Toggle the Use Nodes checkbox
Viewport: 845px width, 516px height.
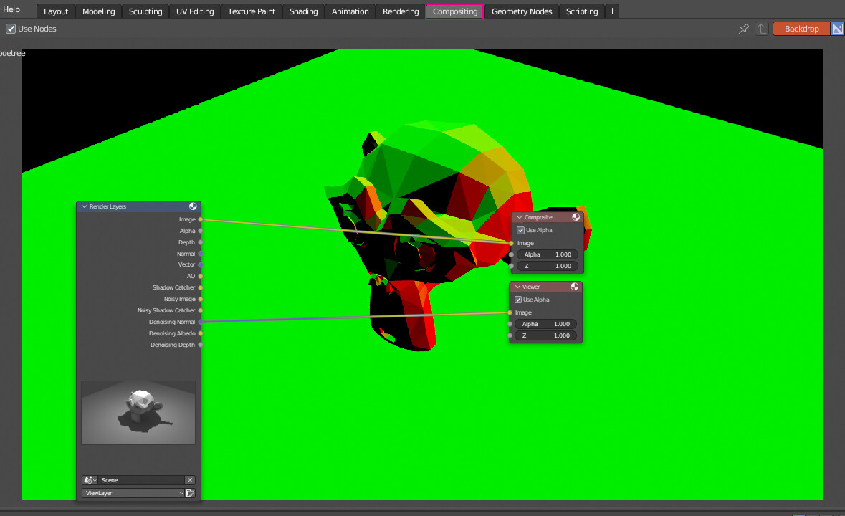pyautogui.click(x=11, y=29)
